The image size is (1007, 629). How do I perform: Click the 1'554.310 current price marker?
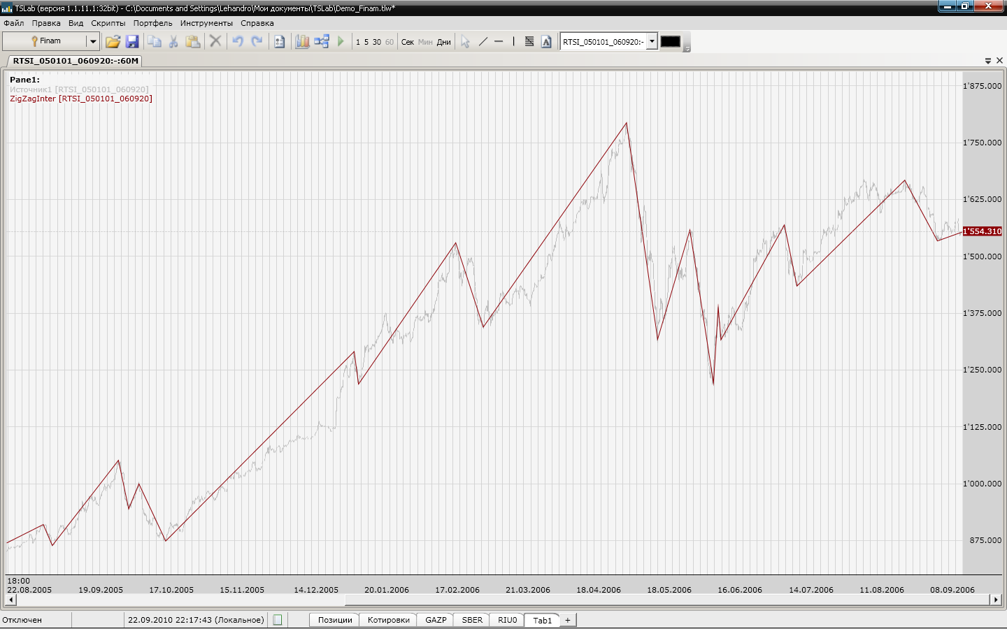983,231
